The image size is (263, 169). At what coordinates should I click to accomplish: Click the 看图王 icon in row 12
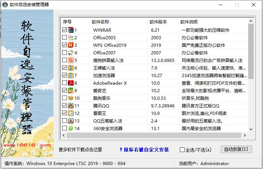[70, 113]
